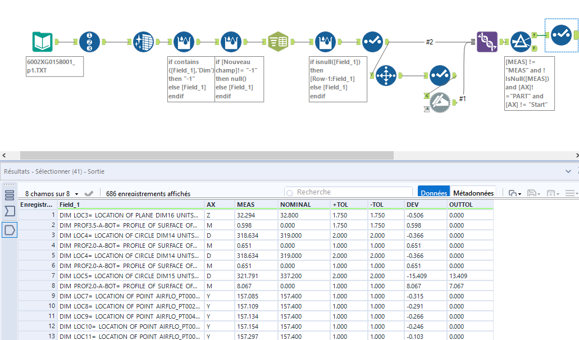Click the green table tool icon

278,42
